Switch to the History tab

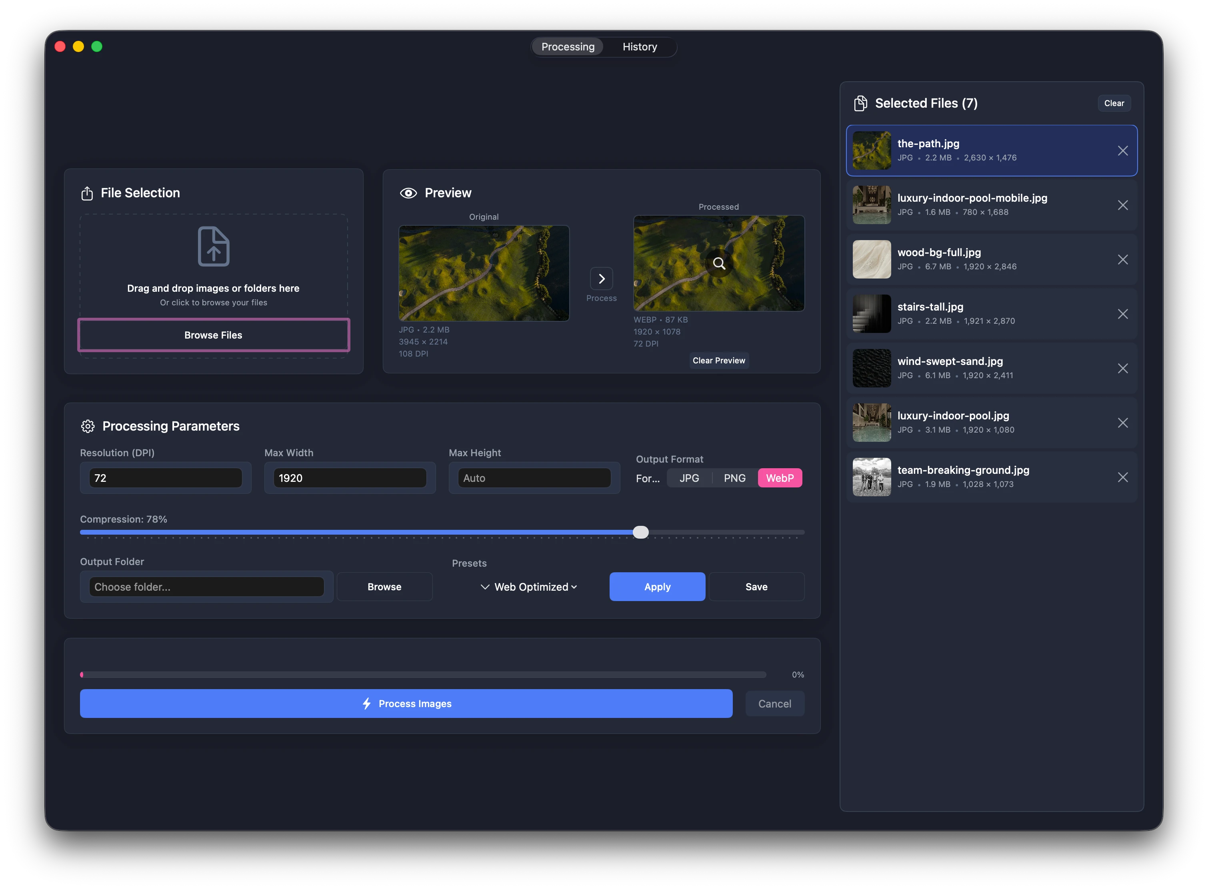[x=639, y=46]
